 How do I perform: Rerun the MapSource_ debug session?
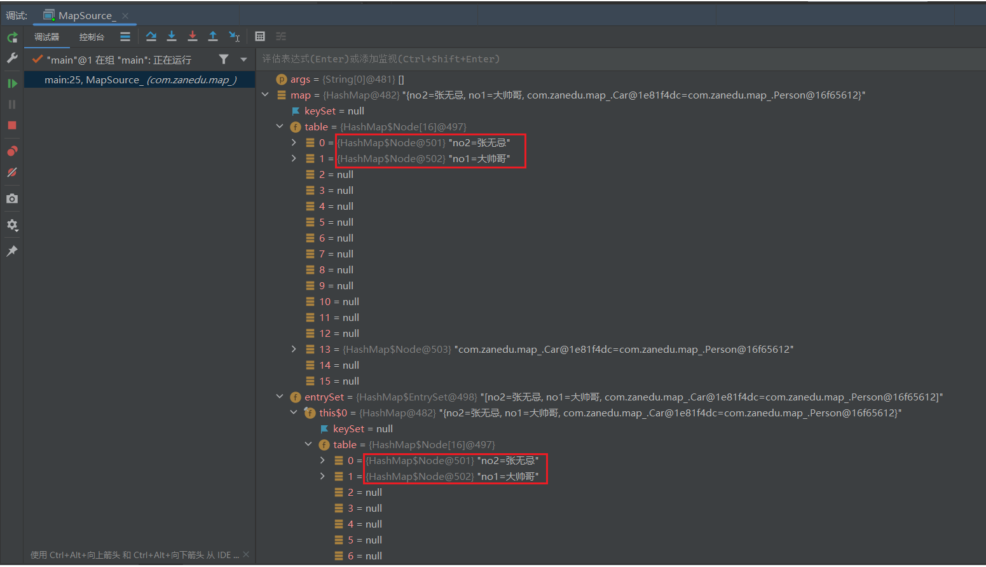12,38
